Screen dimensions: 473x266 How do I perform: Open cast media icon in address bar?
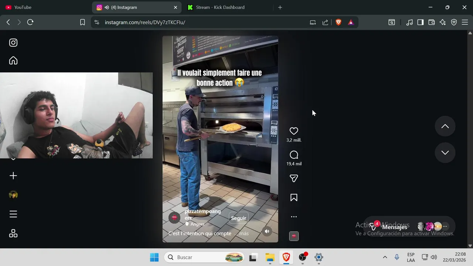pyautogui.click(x=313, y=22)
